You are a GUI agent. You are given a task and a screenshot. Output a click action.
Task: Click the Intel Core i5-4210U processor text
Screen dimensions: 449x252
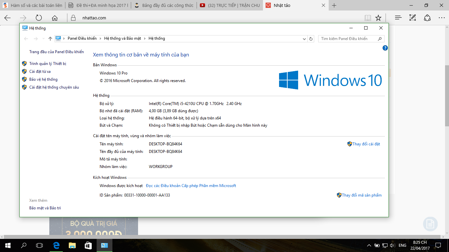pyautogui.click(x=195, y=104)
